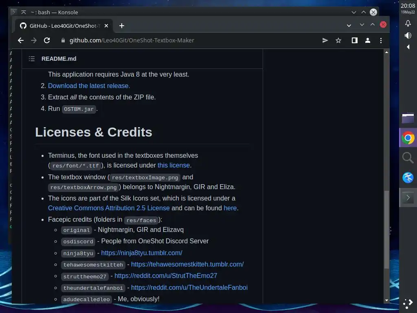
Task: Click the README.md heading text
Action: (59, 59)
